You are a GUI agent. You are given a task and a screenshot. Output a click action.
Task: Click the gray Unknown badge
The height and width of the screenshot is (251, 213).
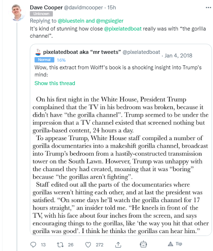(41, 14)
